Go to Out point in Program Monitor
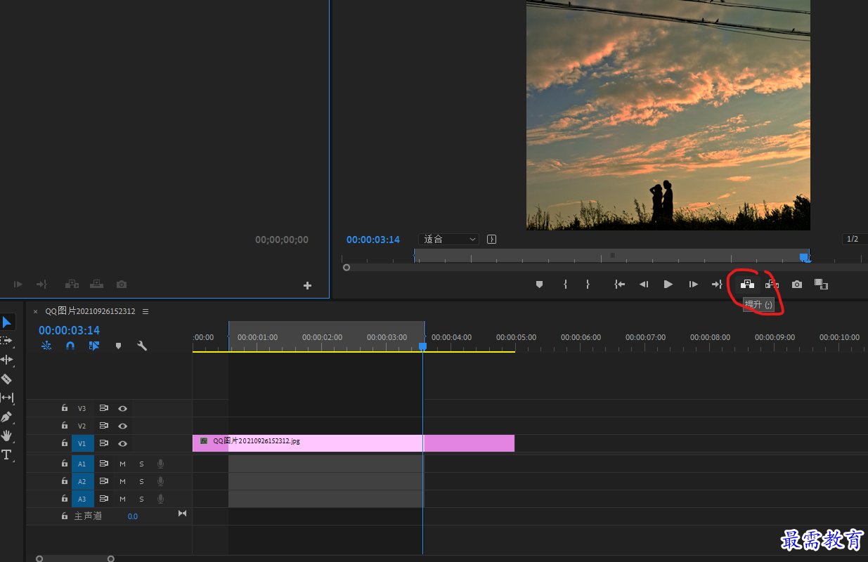Viewport: 868px width, 562px height. click(x=717, y=285)
